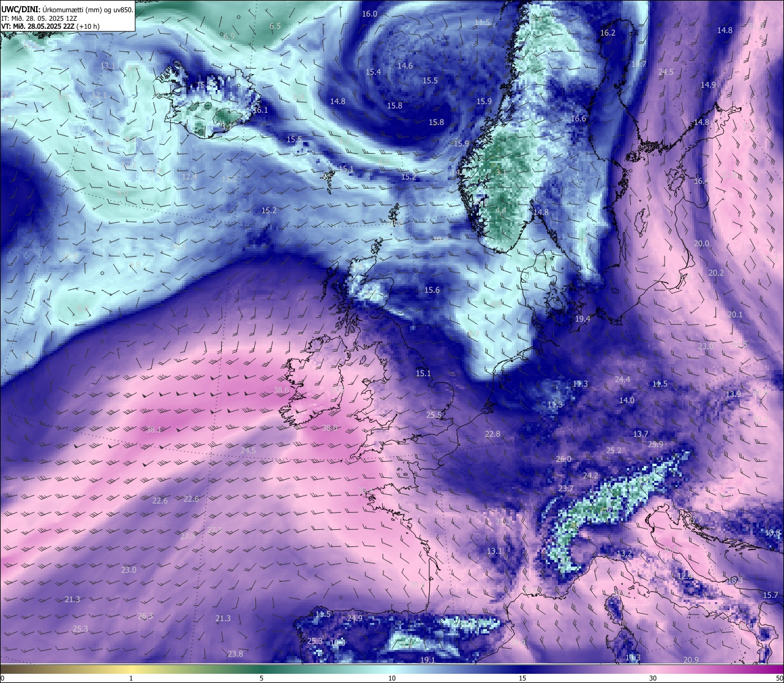Click the 38.1 value over the Atlantic
784x683 pixels.
(154, 429)
